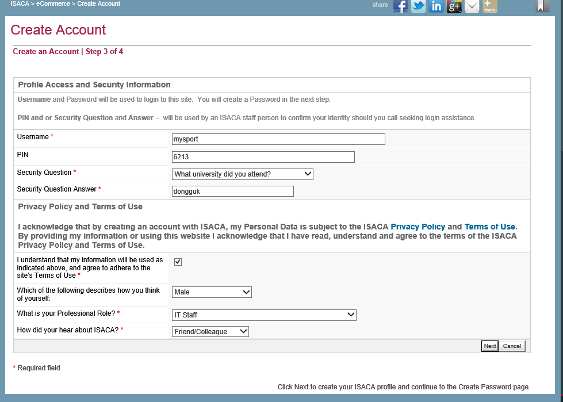
Task: Share page on LinkedIn icon
Action: pyautogui.click(x=436, y=6)
